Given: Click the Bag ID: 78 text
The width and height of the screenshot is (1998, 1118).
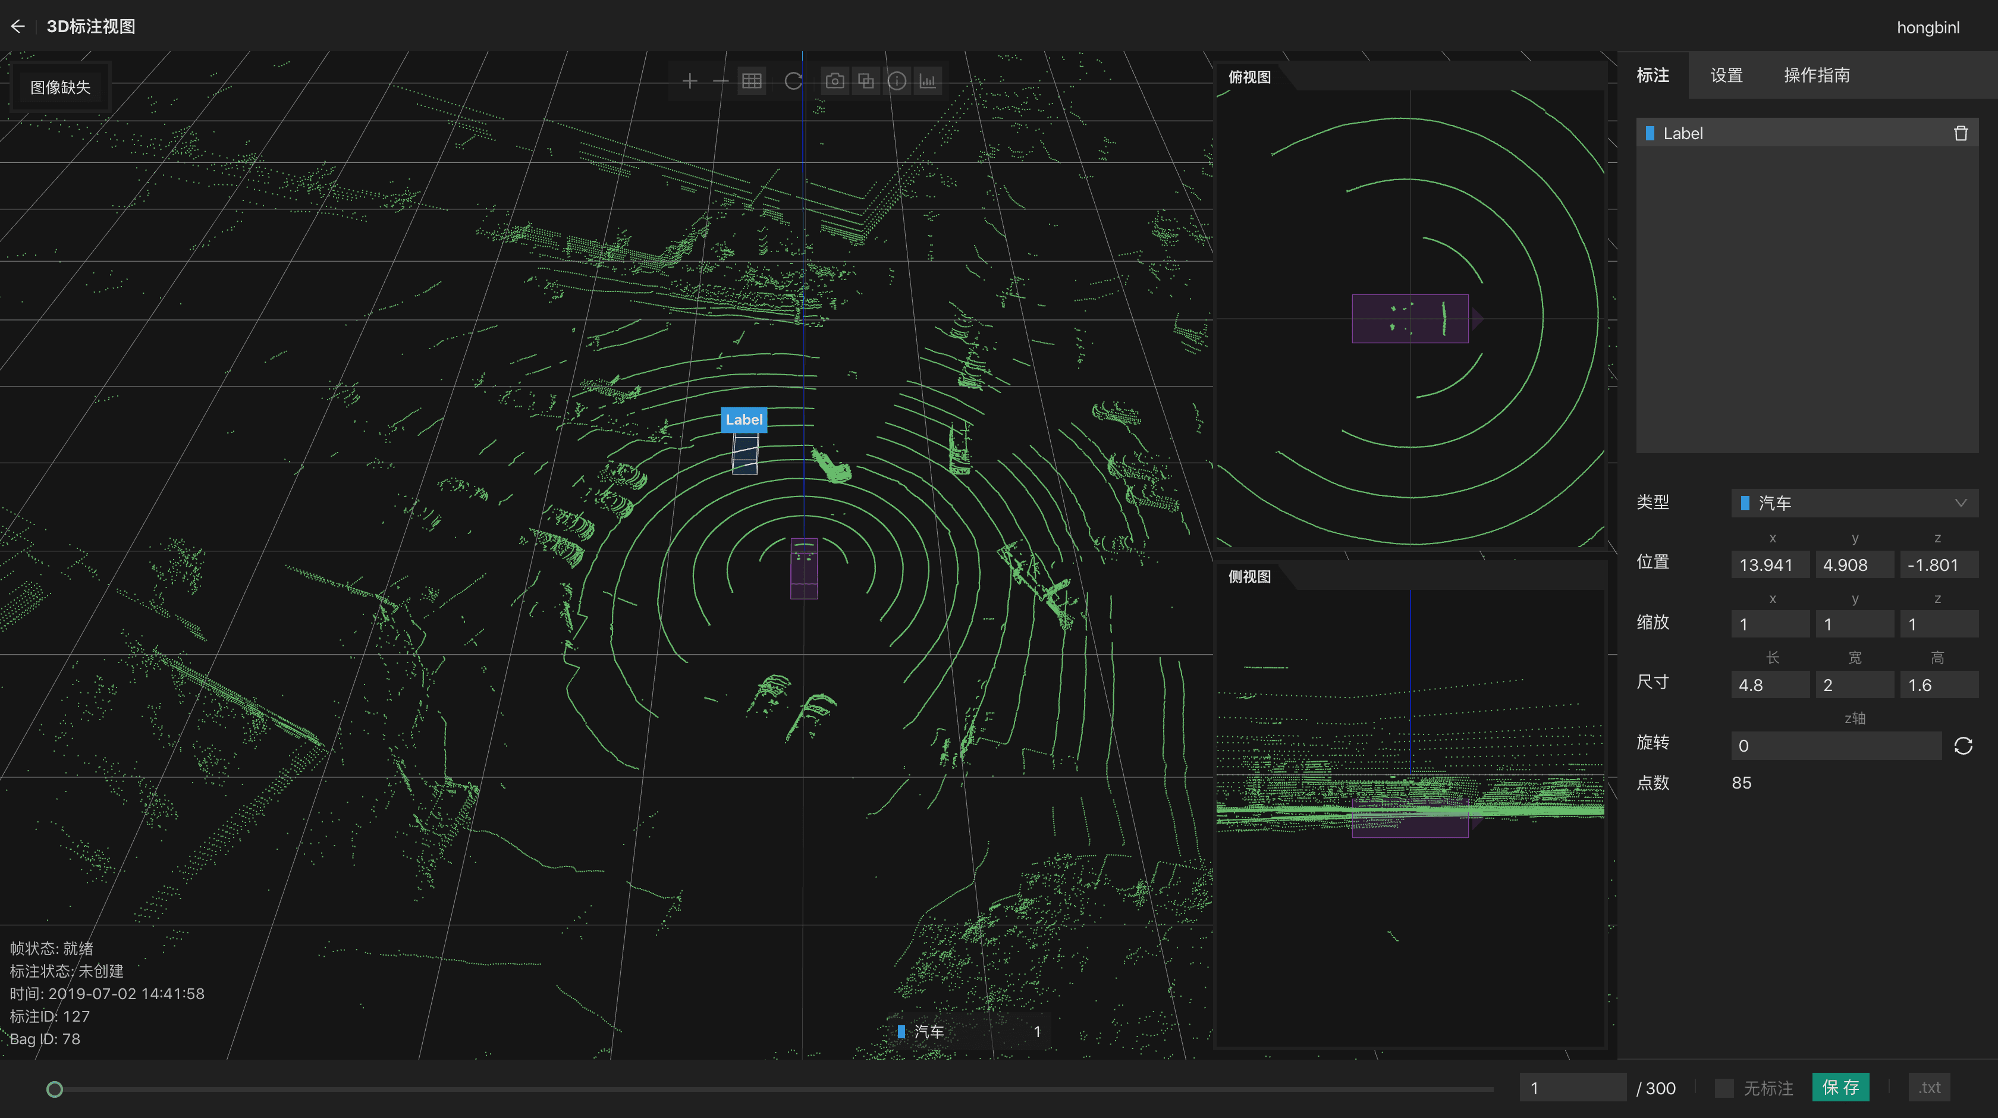Looking at the screenshot, I should 45,1039.
